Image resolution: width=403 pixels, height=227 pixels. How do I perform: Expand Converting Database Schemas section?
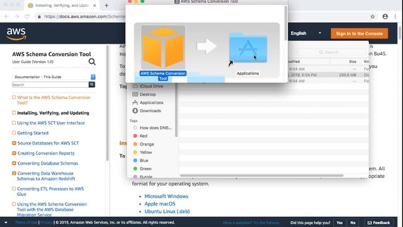tap(14, 163)
